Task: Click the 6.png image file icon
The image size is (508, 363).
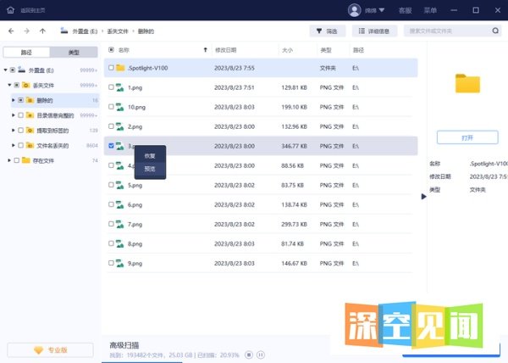Action: tap(120, 204)
